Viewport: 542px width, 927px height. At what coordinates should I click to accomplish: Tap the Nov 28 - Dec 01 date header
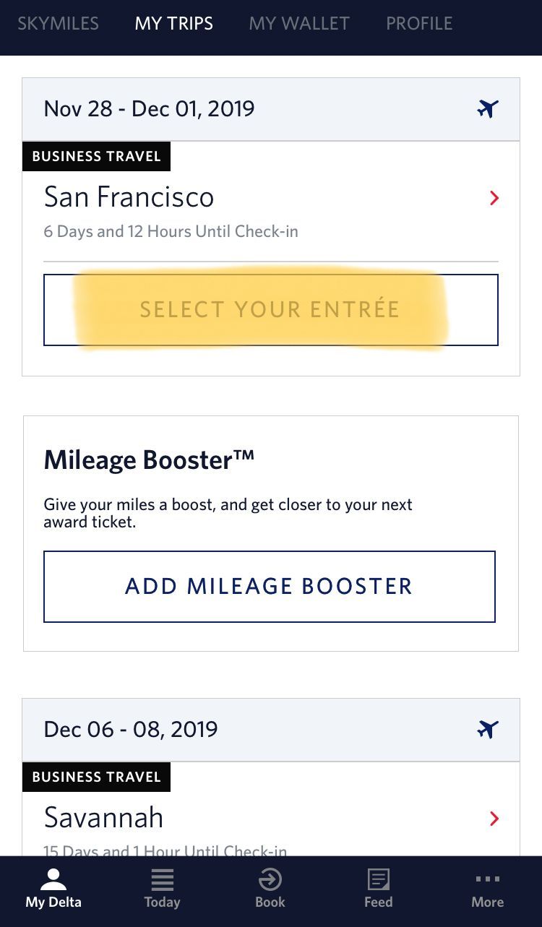[x=149, y=109]
